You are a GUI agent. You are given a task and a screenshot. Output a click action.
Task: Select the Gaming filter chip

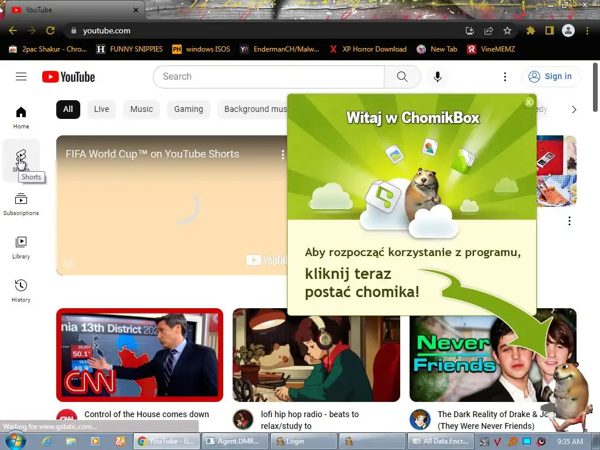point(189,110)
